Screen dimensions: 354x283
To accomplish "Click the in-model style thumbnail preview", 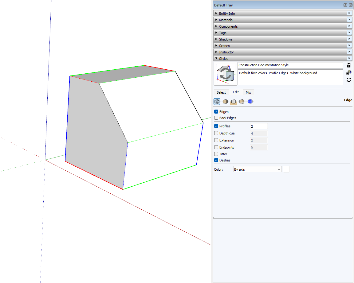I will coord(226,74).
